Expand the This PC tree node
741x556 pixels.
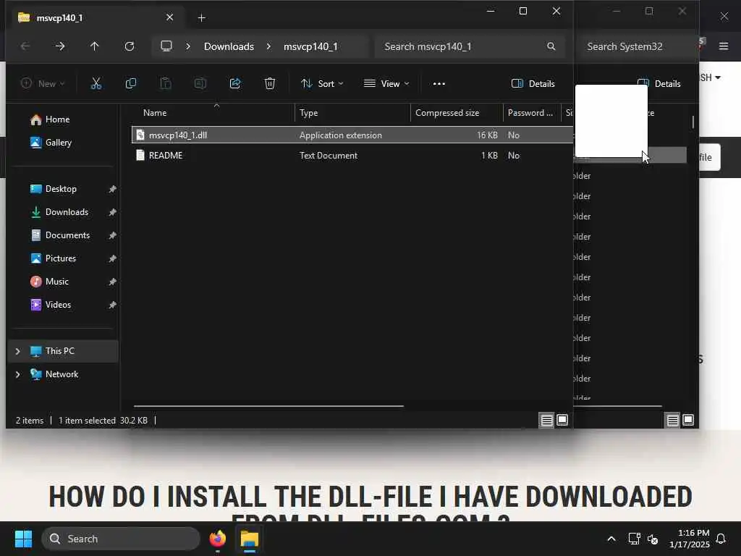point(18,351)
